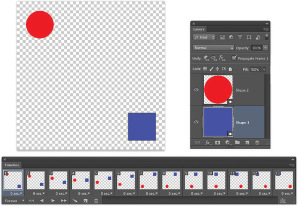Collapse the Timeline panel
This screenshot has height=206, width=298.
(x=293, y=159)
